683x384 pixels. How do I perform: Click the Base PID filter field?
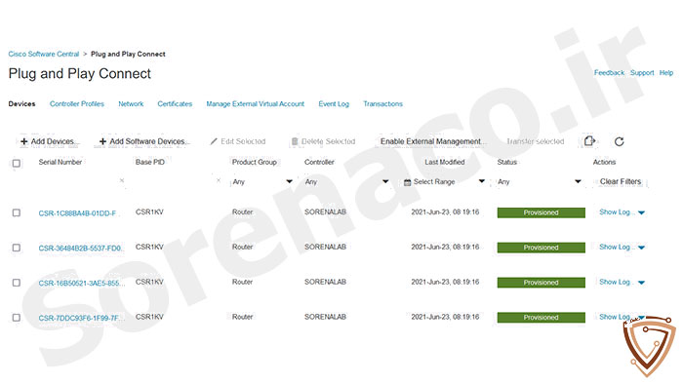[x=178, y=181]
